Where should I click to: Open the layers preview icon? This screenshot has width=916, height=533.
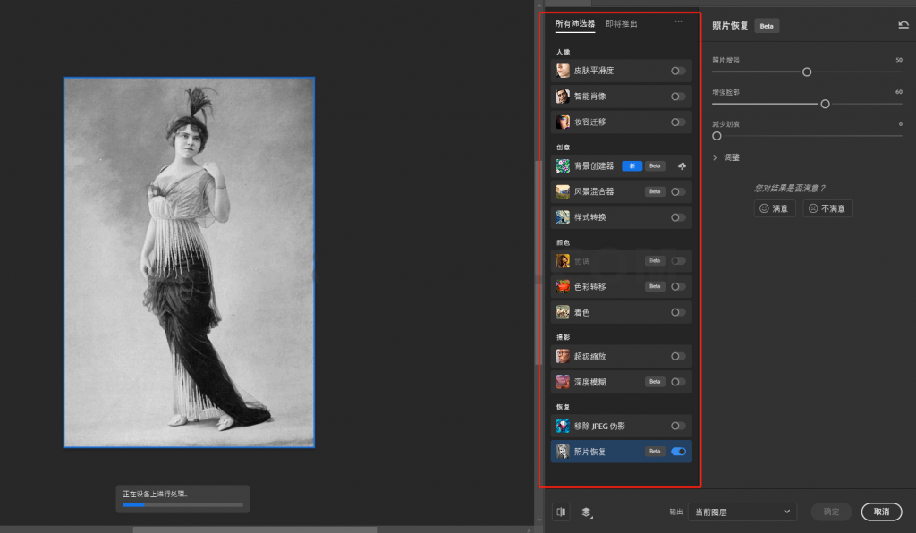pos(587,512)
